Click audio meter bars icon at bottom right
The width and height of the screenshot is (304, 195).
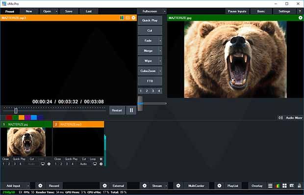[x=278, y=186]
